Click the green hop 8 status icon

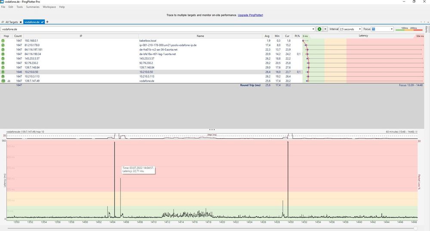tap(3, 72)
